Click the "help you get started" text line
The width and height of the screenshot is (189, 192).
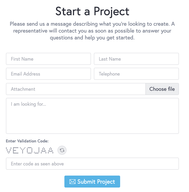pos(92,38)
